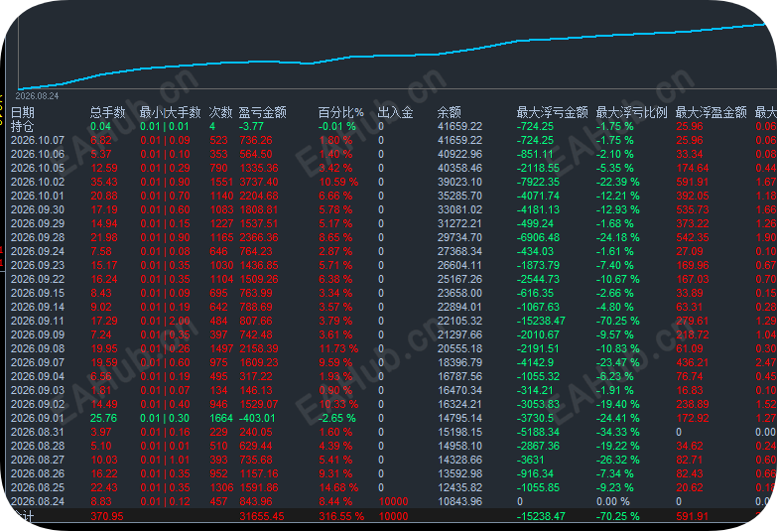Select the 2026.10.06 date row
777x531 pixels.
pos(38,154)
